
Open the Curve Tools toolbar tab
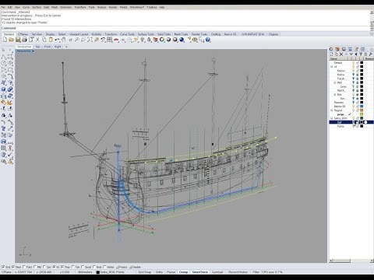[127, 34]
